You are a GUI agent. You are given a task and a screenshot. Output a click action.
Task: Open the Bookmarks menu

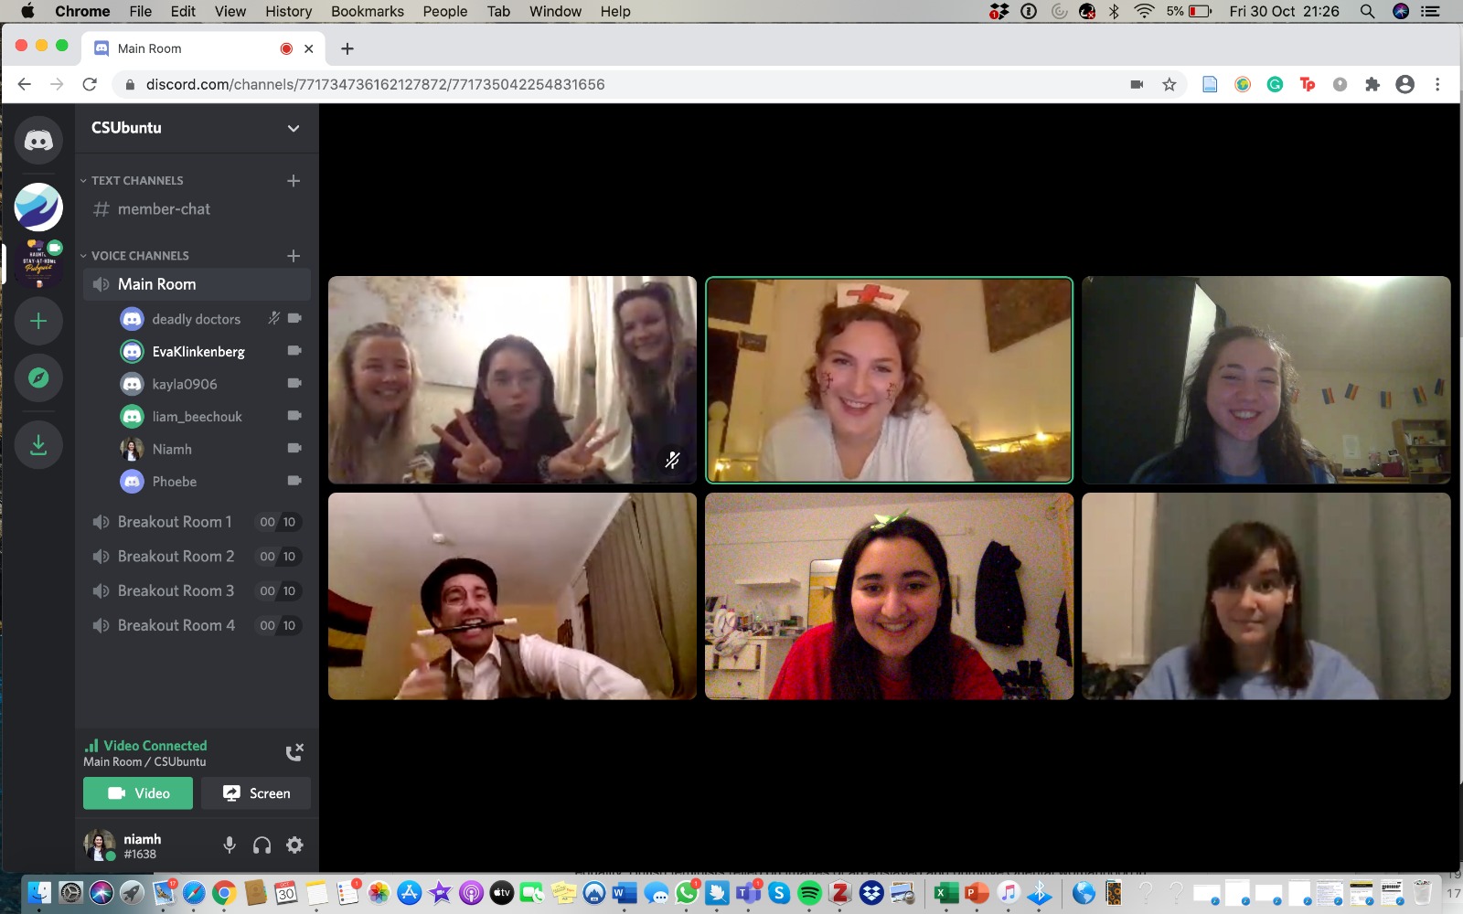(x=368, y=11)
